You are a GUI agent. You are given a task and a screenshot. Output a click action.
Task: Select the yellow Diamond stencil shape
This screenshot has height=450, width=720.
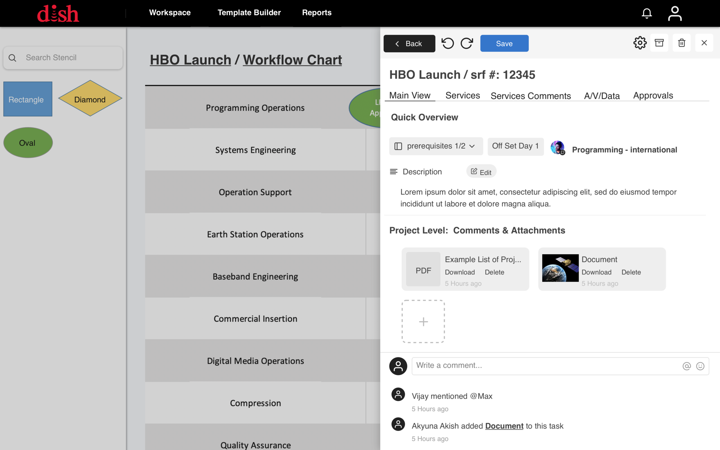[90, 99]
